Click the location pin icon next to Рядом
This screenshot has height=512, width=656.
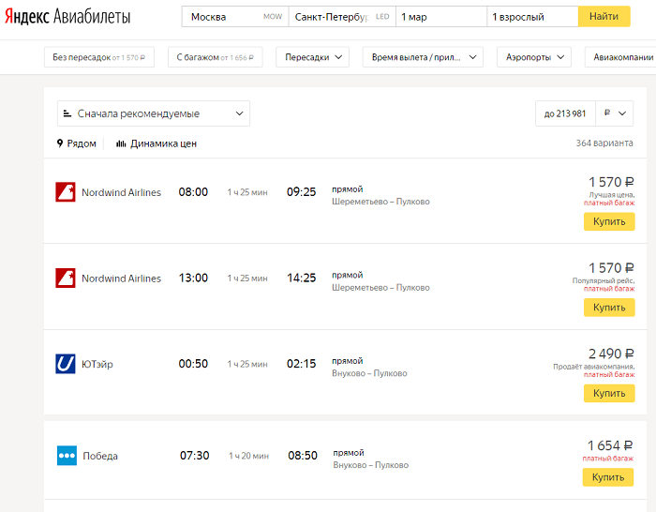(60, 143)
